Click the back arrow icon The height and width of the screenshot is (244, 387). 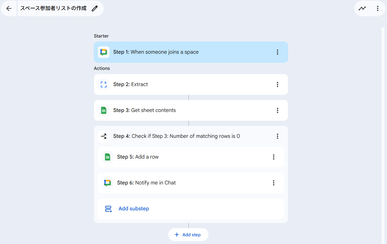9,8
